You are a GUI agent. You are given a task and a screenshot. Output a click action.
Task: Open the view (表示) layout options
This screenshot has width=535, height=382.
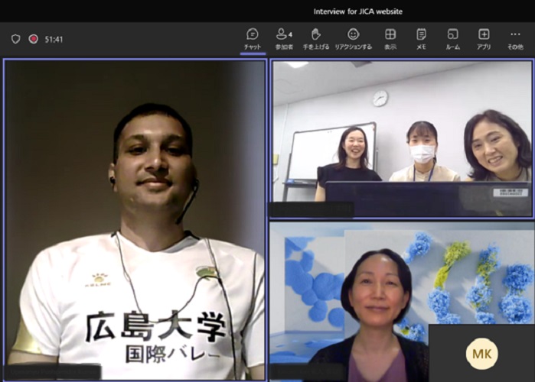click(x=390, y=38)
